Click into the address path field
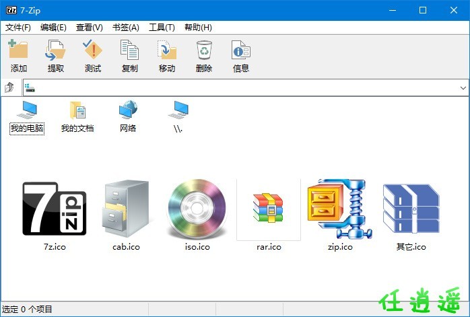This screenshot has height=317, width=470. pos(246,87)
